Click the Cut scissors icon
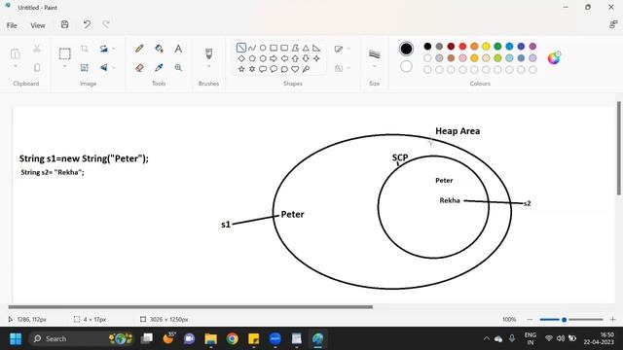 [x=37, y=49]
